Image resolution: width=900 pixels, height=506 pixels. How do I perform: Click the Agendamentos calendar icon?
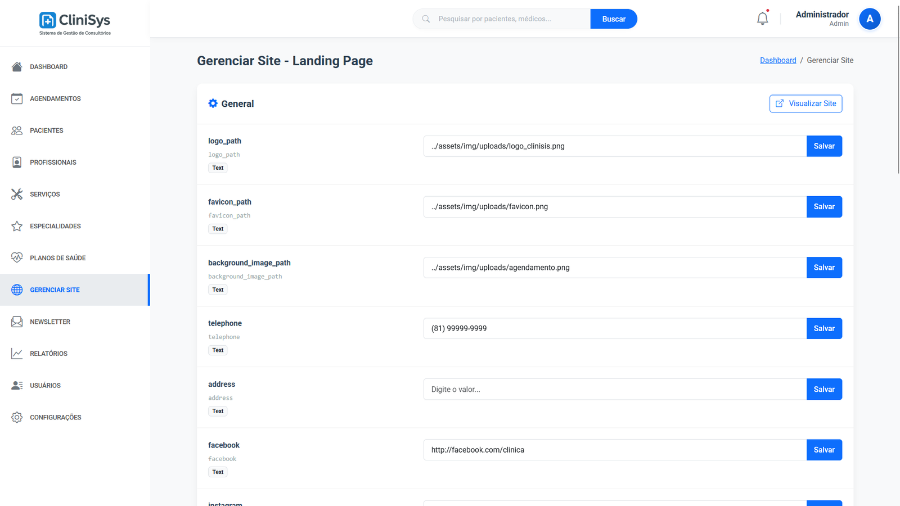(17, 99)
